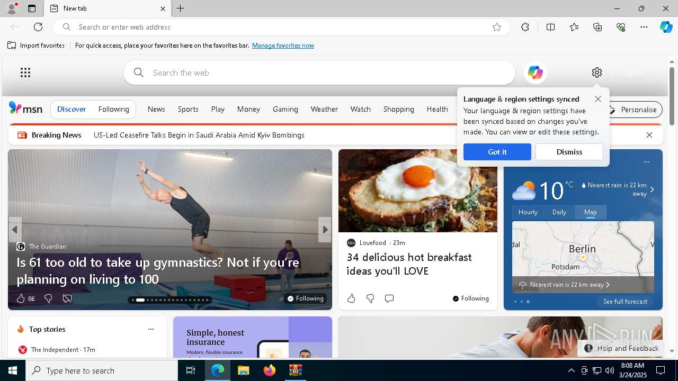Close the Breaking News banner

pos(649,135)
